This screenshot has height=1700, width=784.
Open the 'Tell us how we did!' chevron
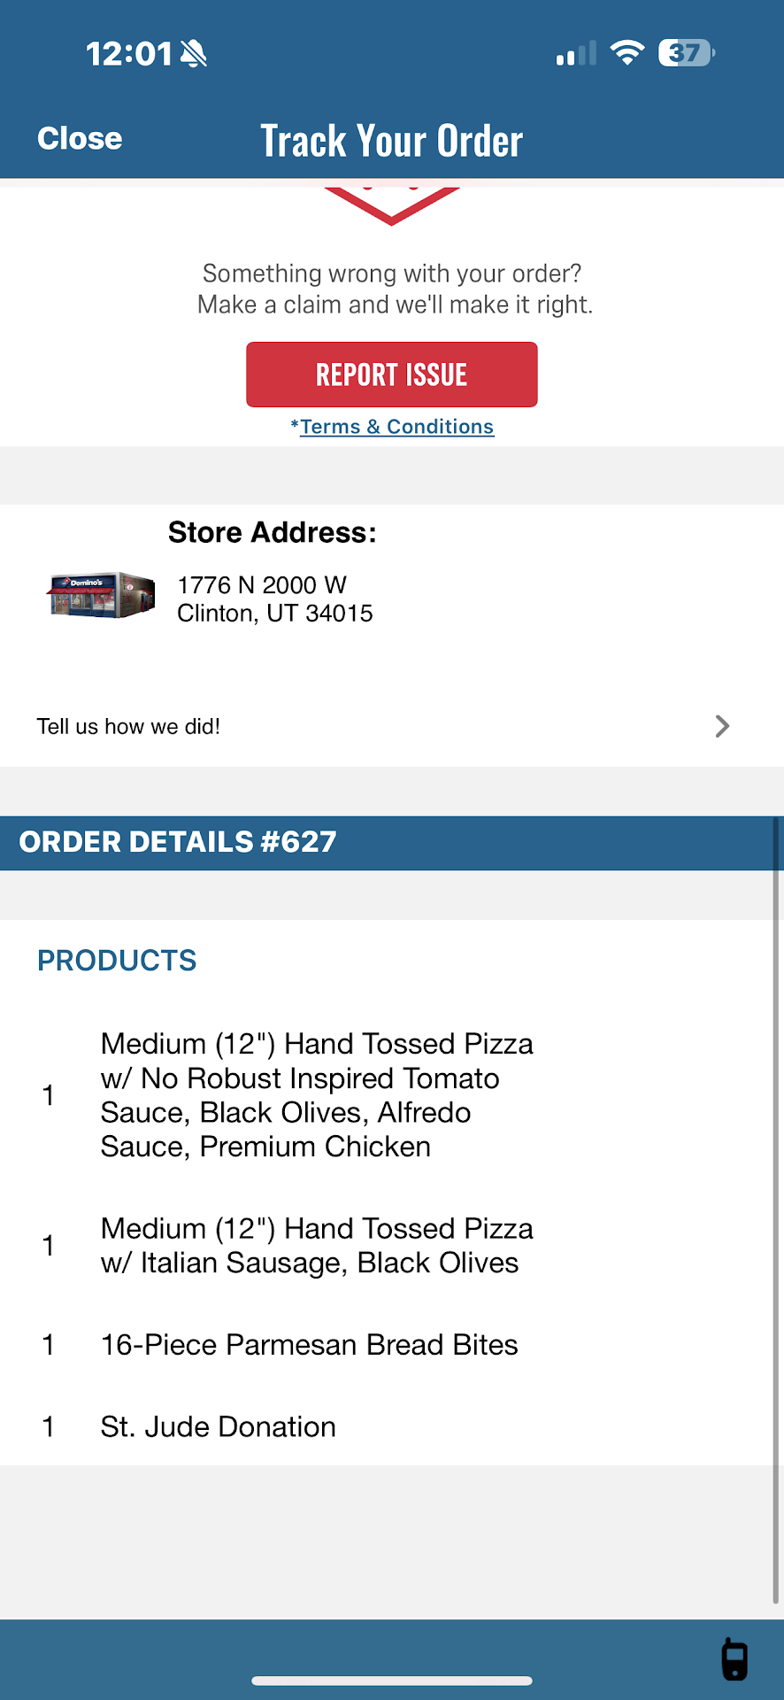pos(722,726)
